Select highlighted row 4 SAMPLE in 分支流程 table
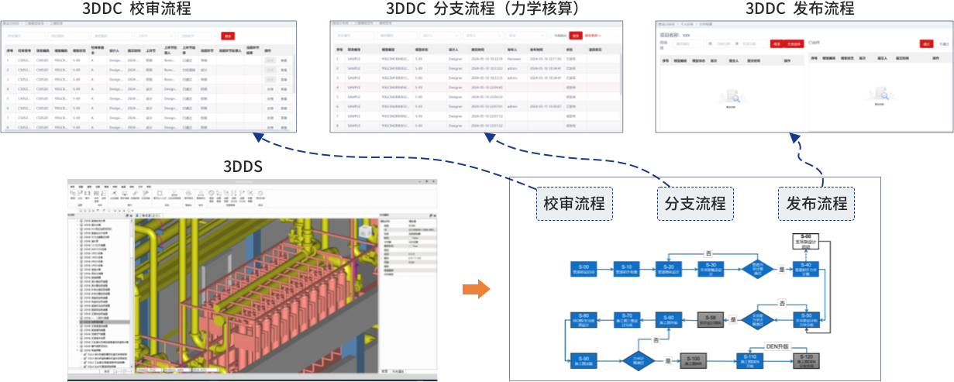Screen dimensions: 954x382 click(x=477, y=88)
